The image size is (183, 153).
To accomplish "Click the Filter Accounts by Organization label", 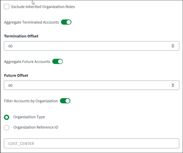I will click(x=31, y=101).
